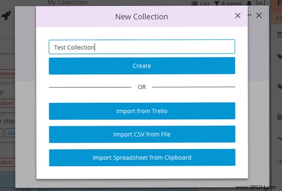Click the rocket icon in sidebar
This screenshot has width=282, height=191.
[x=6, y=15]
